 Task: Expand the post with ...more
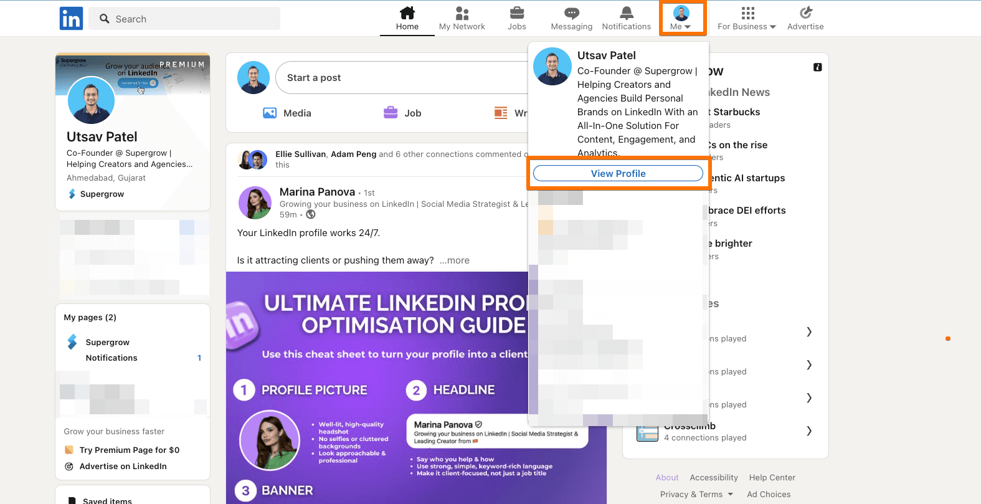tap(455, 260)
